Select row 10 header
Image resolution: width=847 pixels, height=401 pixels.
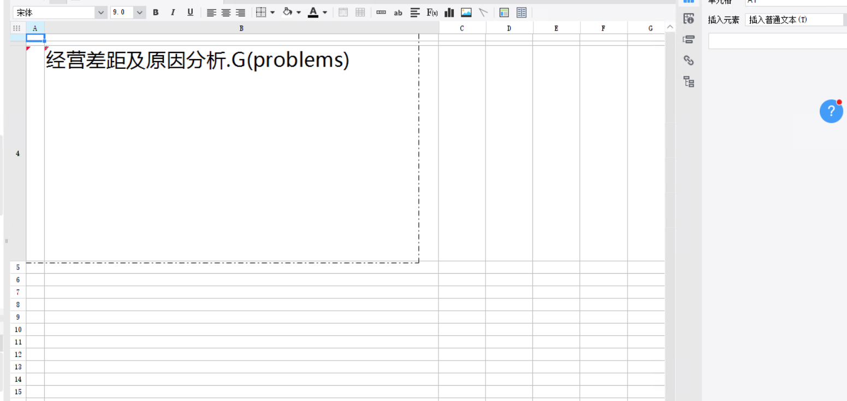point(18,329)
